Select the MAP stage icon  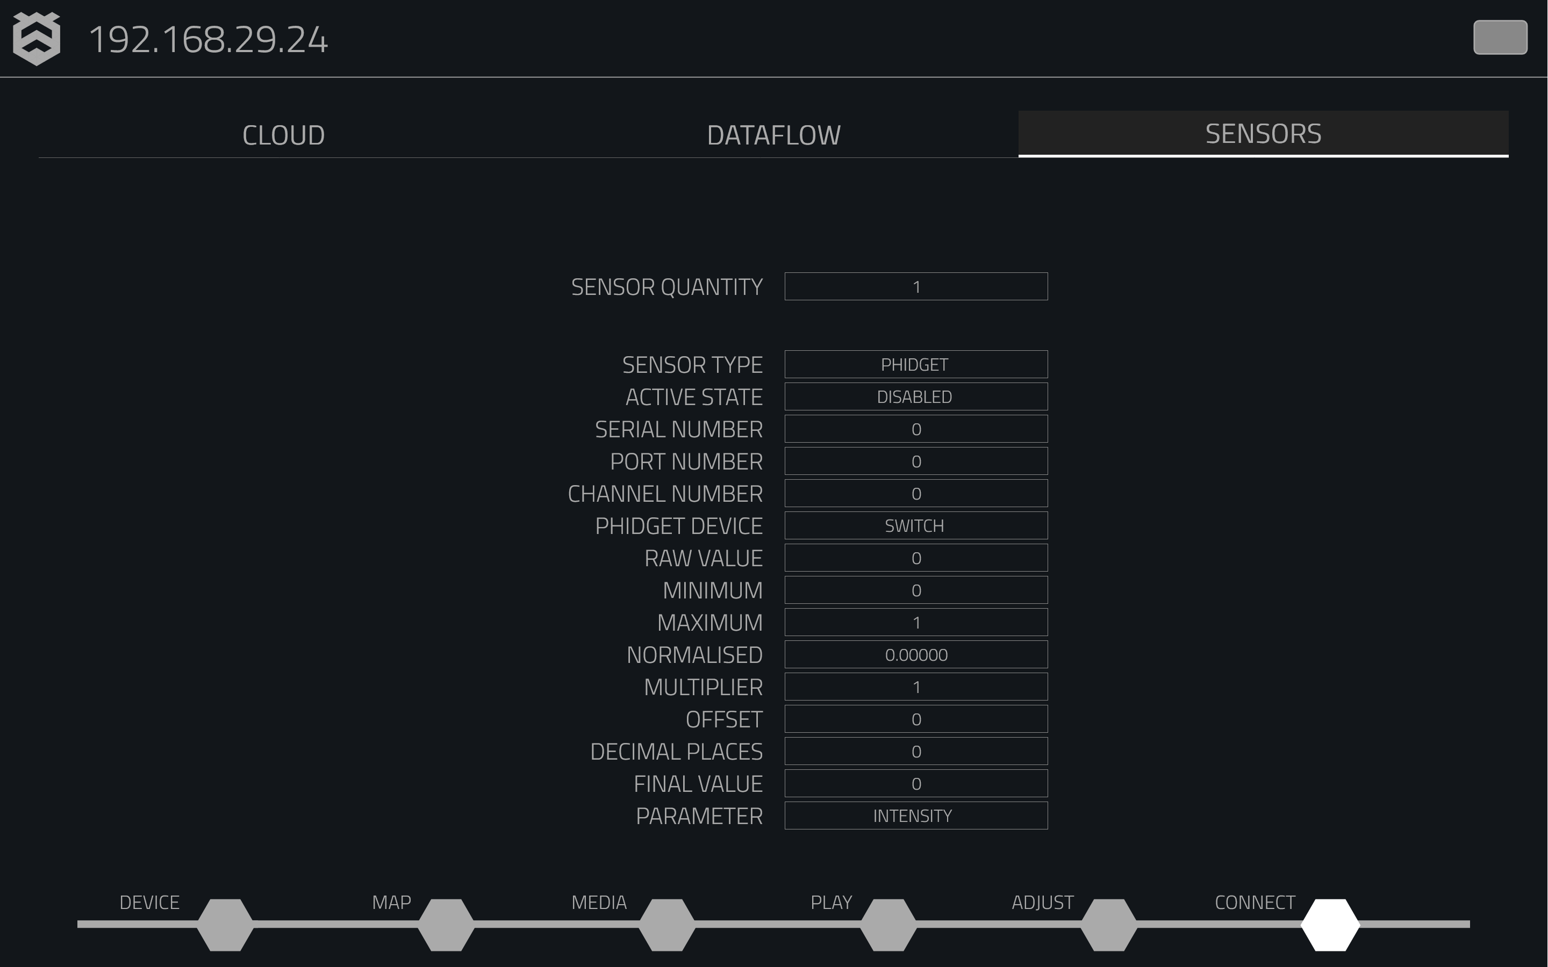pos(443,923)
